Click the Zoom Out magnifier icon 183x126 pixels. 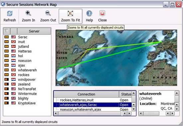pos(48,13)
